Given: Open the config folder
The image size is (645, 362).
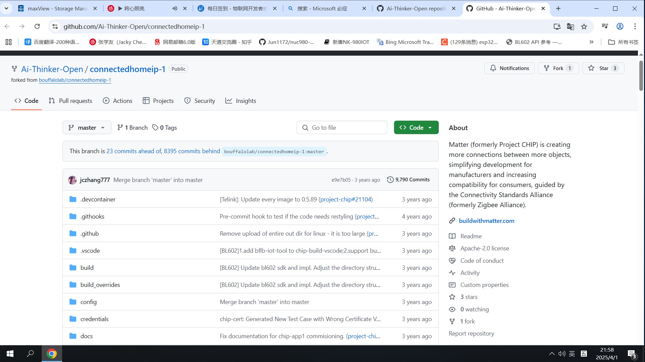Looking at the screenshot, I should tap(88, 302).
